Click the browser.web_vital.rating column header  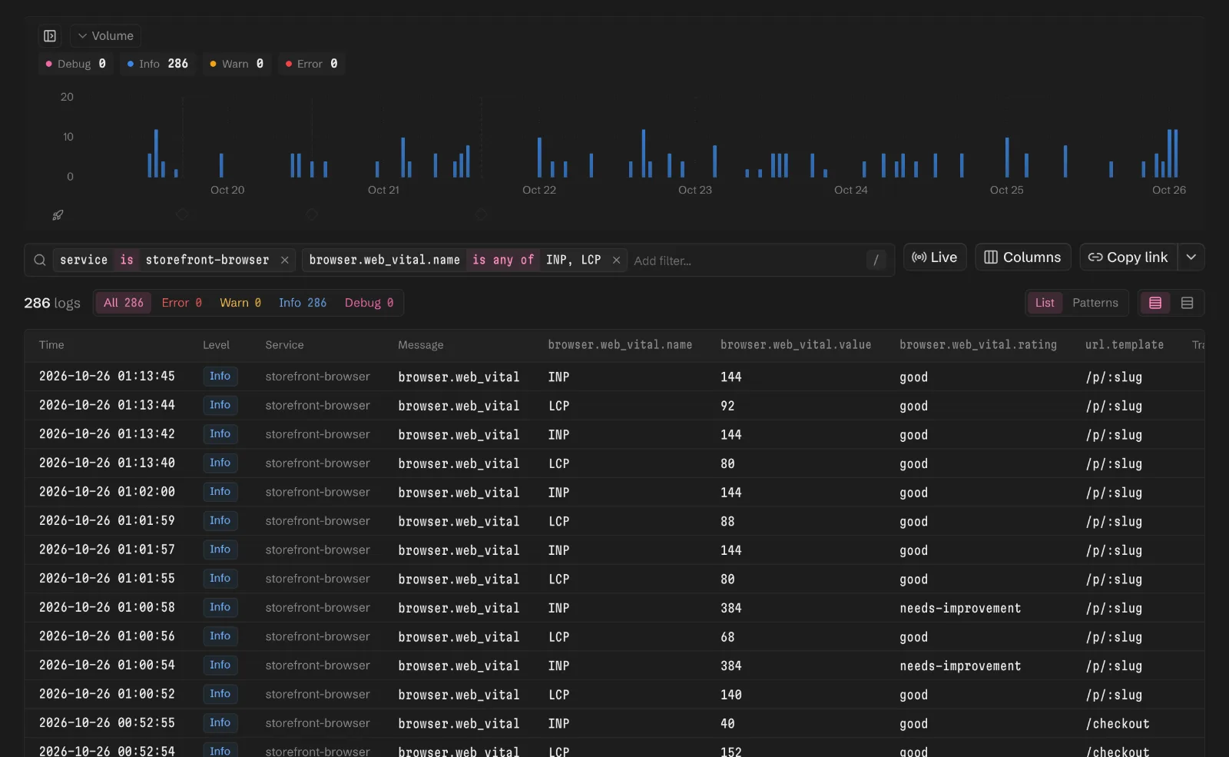978,345
